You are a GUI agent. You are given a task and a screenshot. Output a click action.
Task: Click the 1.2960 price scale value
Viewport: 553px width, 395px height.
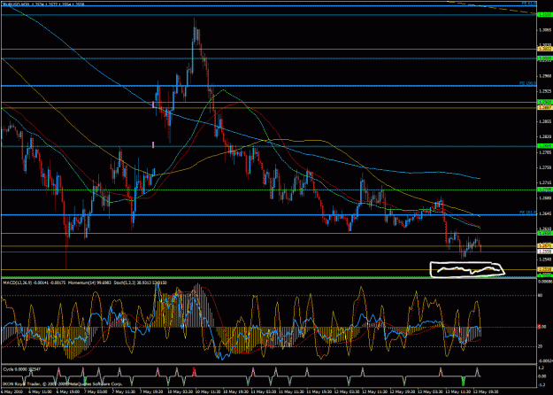(544, 76)
